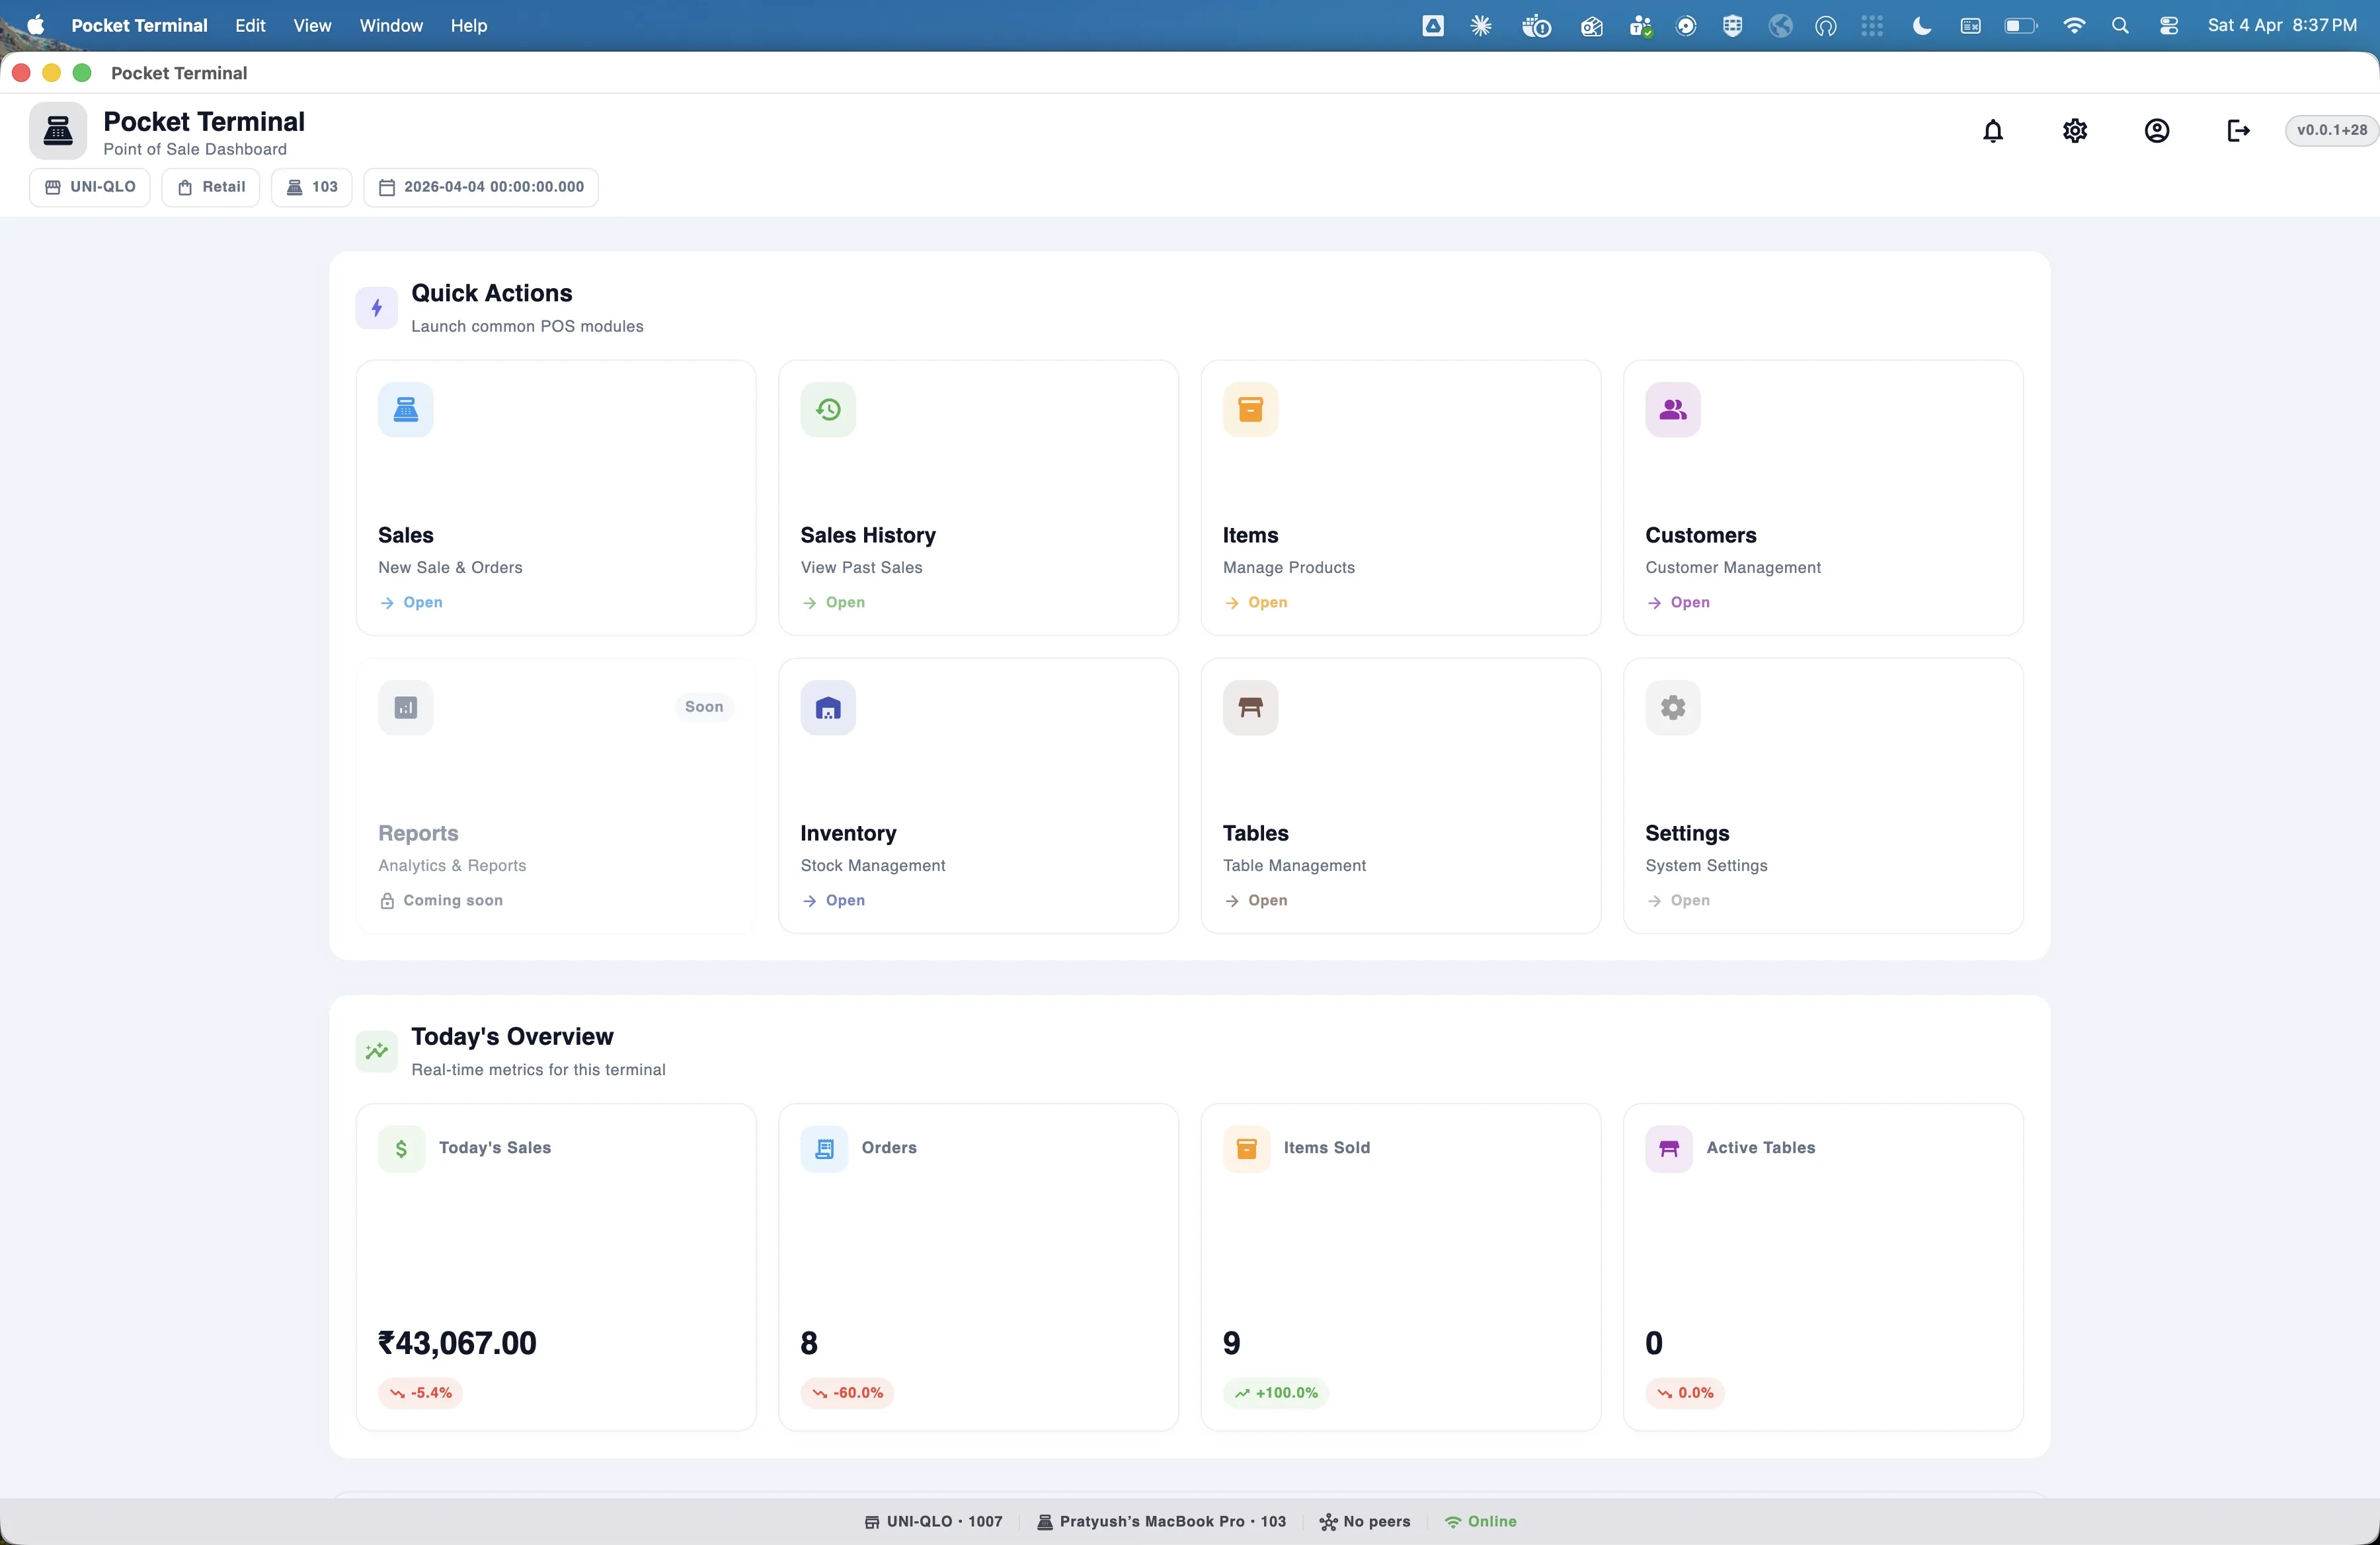Open the Window menu
The width and height of the screenshot is (2380, 1545).
pos(390,26)
